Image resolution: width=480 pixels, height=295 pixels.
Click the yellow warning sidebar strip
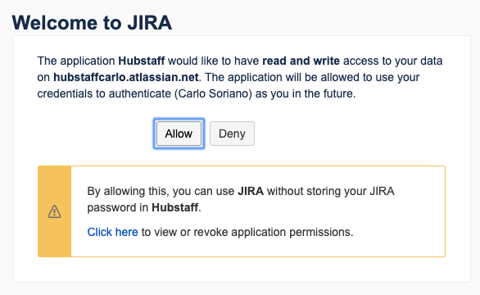[55, 211]
